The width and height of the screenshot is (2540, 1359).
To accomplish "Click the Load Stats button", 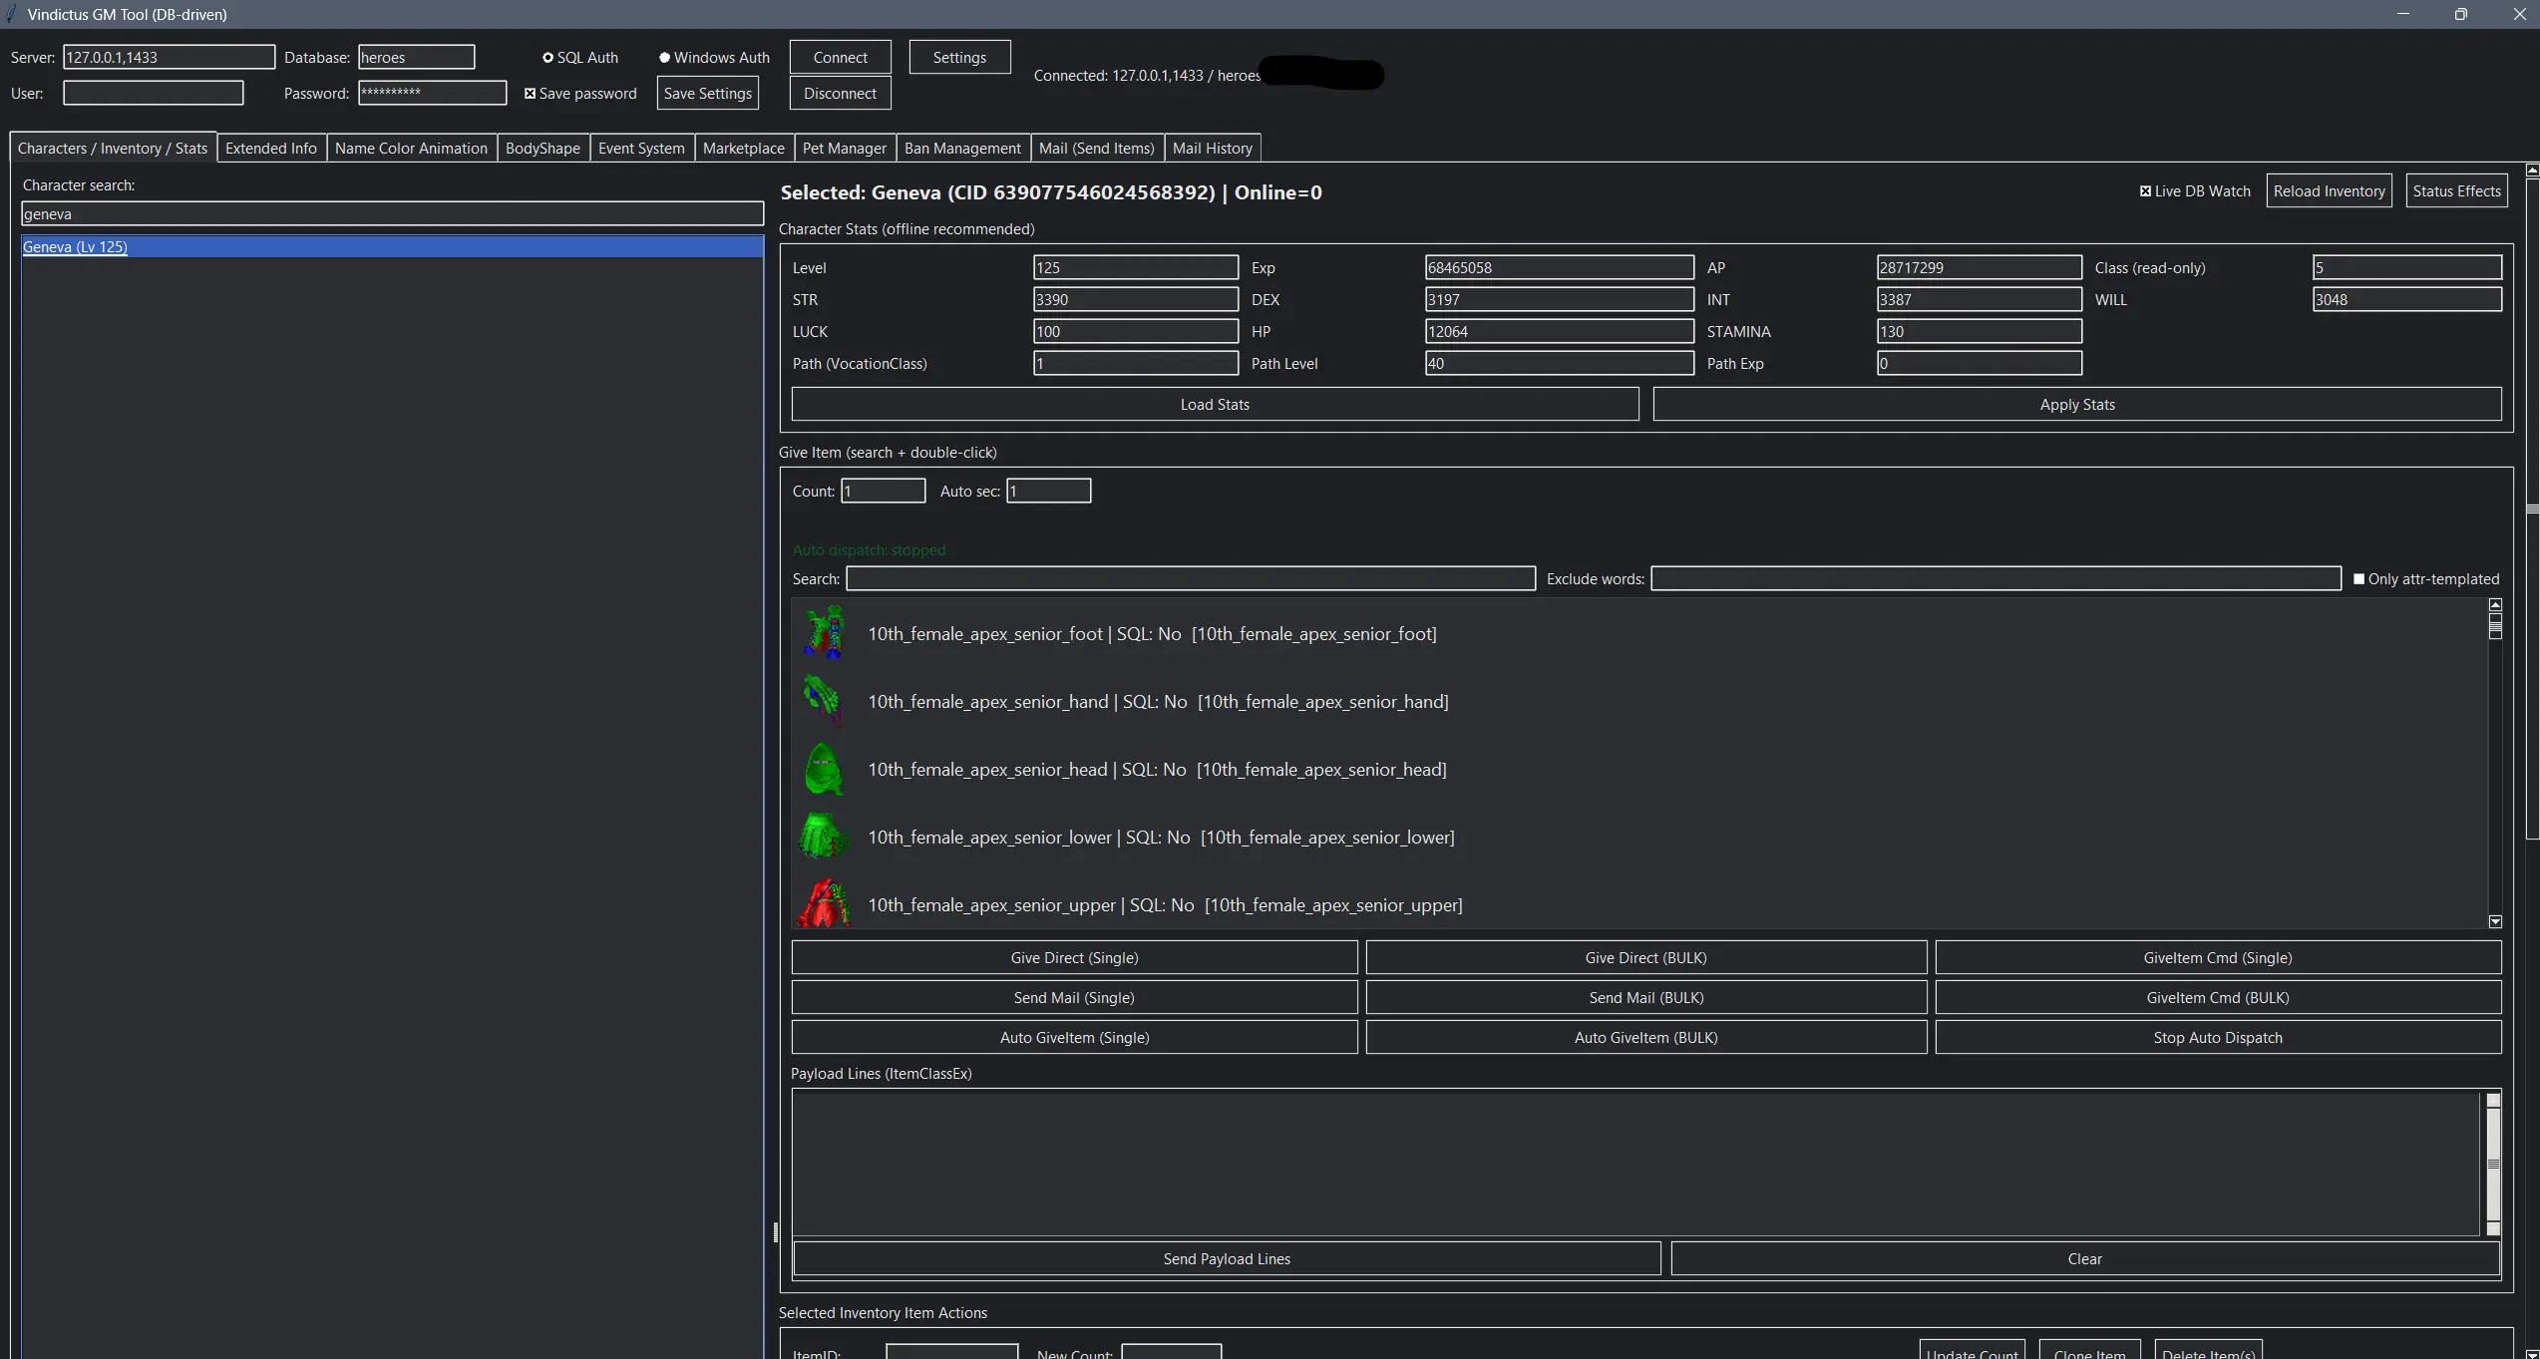I will tap(1215, 405).
